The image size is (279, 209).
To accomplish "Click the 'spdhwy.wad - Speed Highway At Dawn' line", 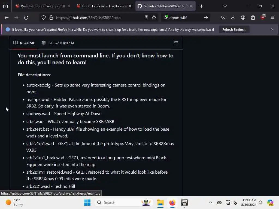I will click(64, 114).
